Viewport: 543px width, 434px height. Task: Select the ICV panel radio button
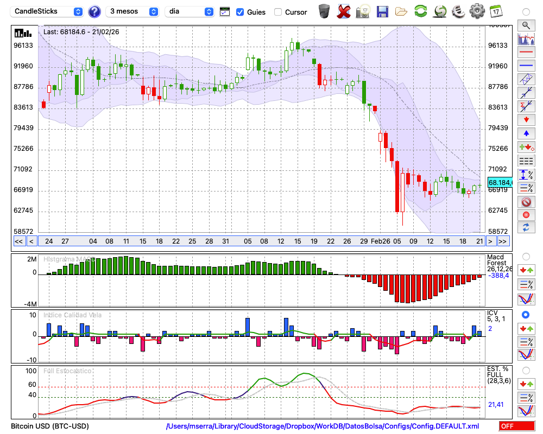pos(526,315)
